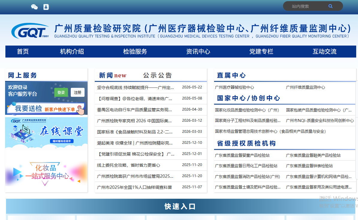Viewport: 358px width, 220px height.
Task: Click the 省级授权质检机构 heading
Action: 246,143
